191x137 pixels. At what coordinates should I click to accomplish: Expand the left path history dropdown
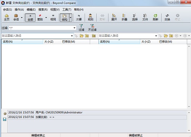pos(72,36)
